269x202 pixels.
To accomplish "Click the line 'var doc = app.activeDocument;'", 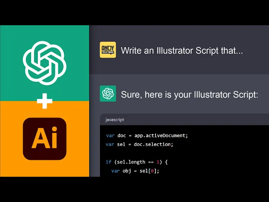I will click(x=147, y=136).
